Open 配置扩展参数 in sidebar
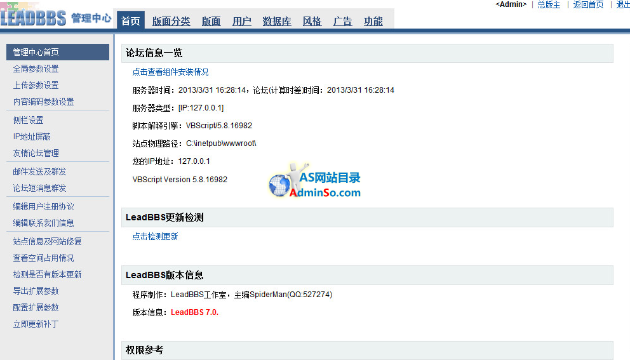The height and width of the screenshot is (360, 630). [36, 307]
